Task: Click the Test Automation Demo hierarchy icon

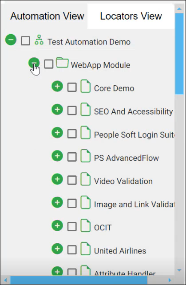Action: coord(39,40)
